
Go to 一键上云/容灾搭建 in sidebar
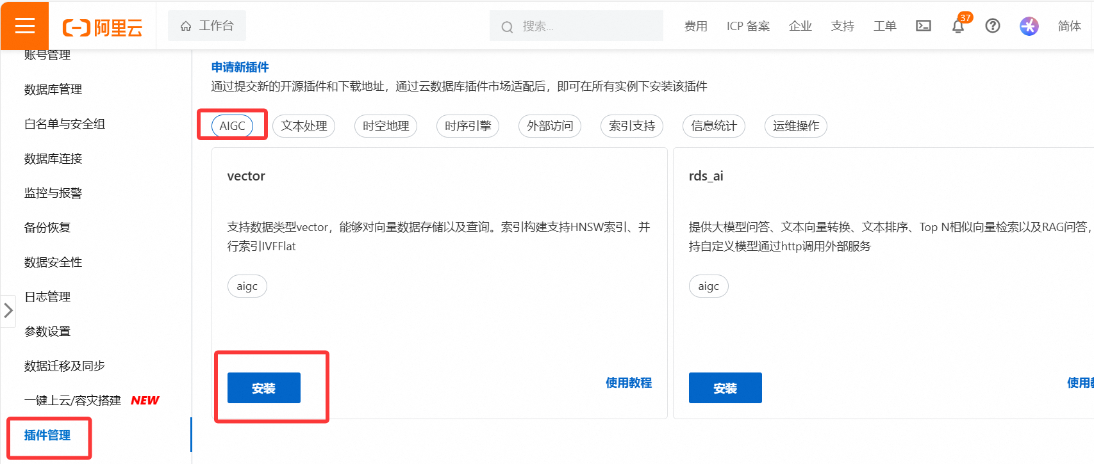72,401
